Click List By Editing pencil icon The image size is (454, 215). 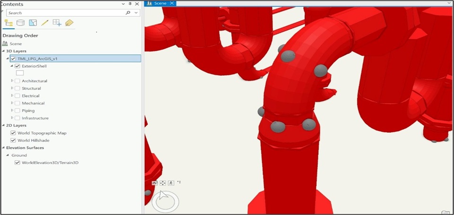45,23
